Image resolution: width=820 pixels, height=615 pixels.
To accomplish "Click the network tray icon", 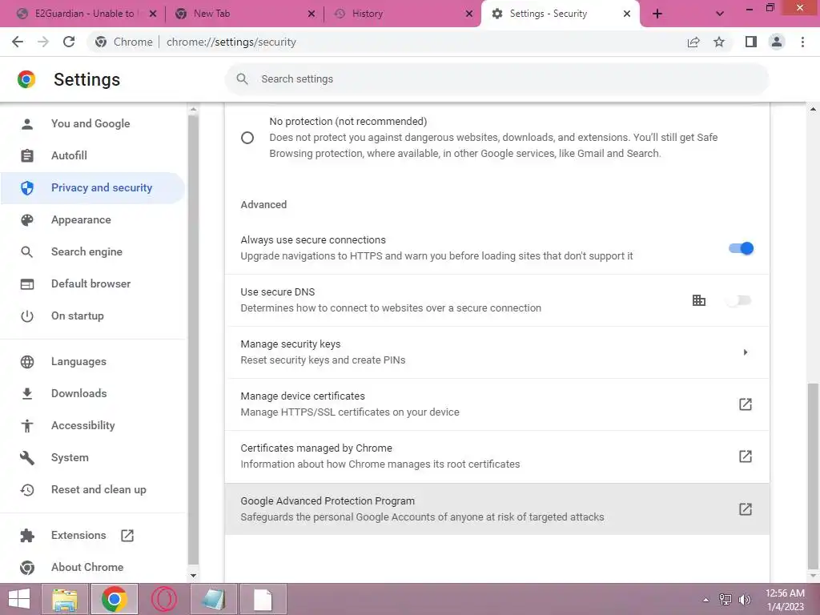I will (x=726, y=600).
